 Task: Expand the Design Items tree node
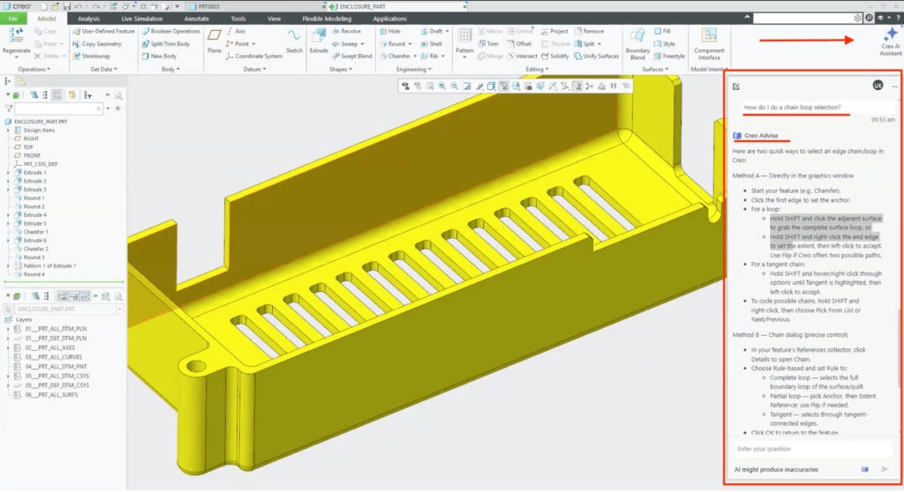click(8, 130)
